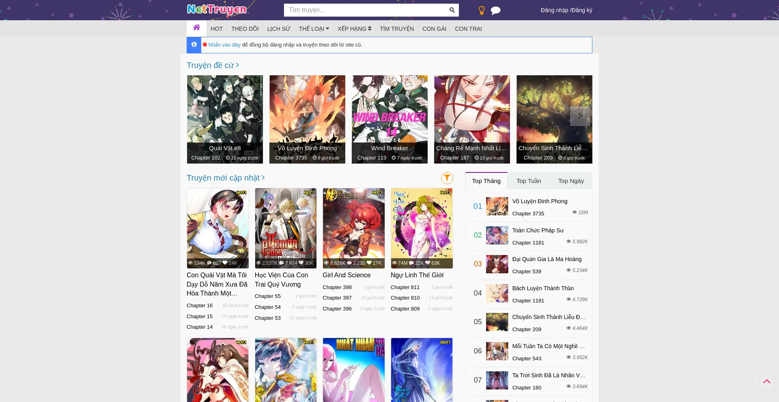
Task: Open the orange filter funnel icon
Action: (447, 178)
